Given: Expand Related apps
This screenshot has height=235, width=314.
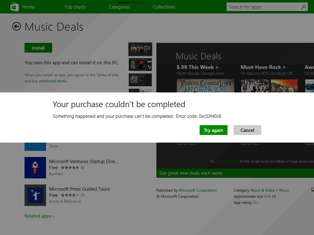Looking at the screenshot, I should 39,216.
